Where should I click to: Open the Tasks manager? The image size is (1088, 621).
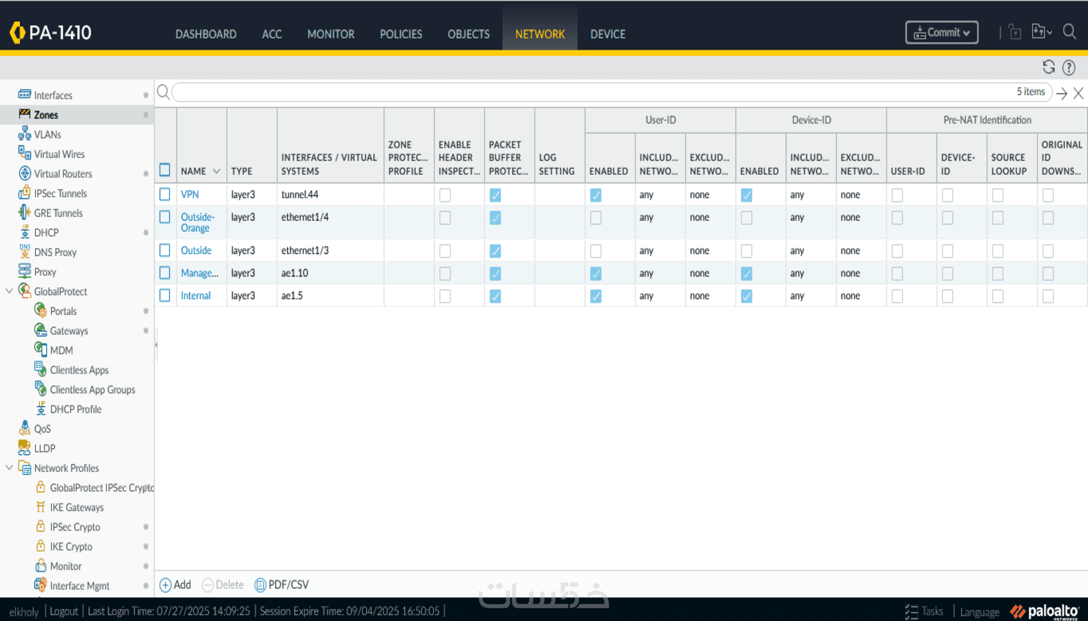924,611
